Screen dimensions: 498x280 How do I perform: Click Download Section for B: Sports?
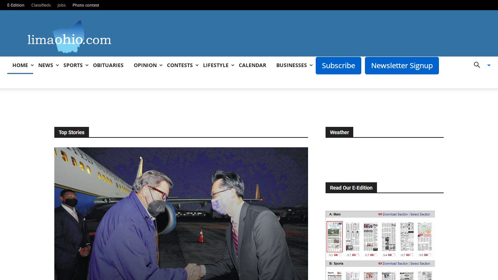[x=395, y=264]
